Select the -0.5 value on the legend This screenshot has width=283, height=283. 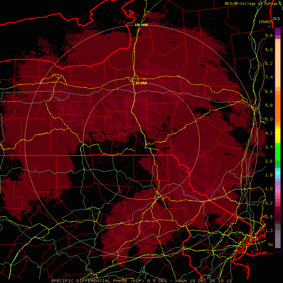coord(268,217)
